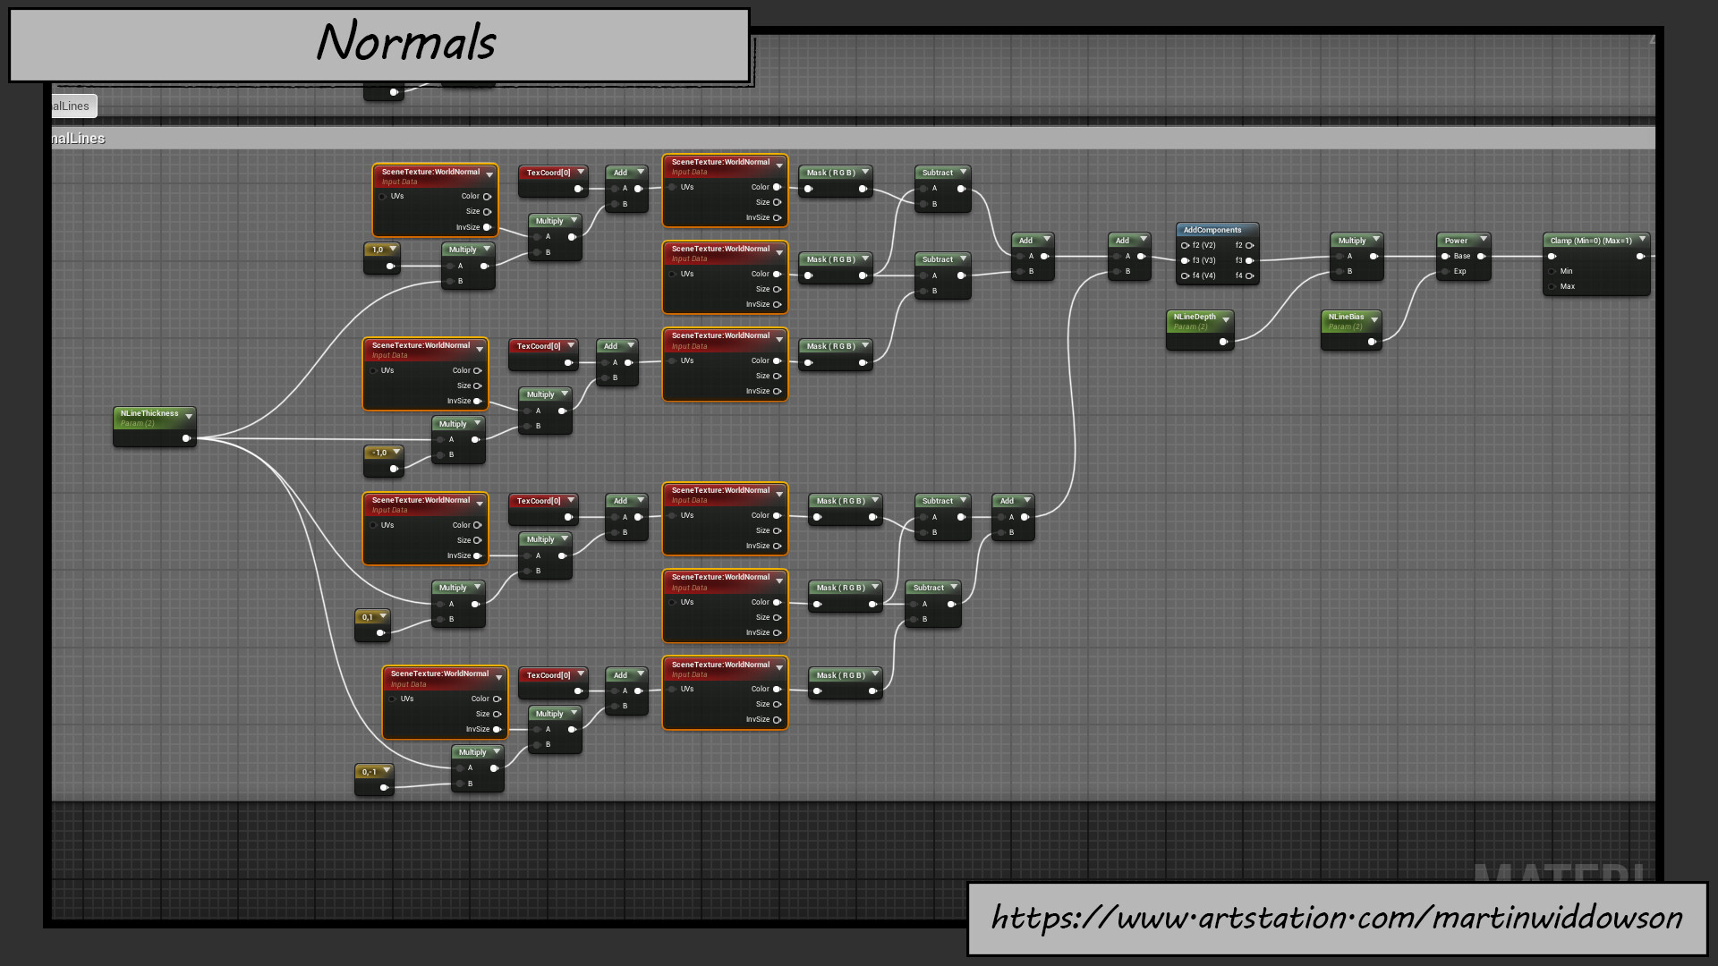Click the NLineDepth parameter output pin
The height and width of the screenshot is (966, 1718).
click(1223, 342)
